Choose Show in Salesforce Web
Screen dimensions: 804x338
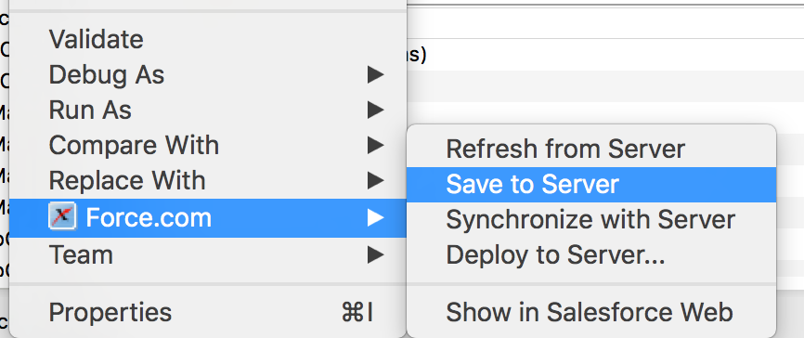coord(590,312)
